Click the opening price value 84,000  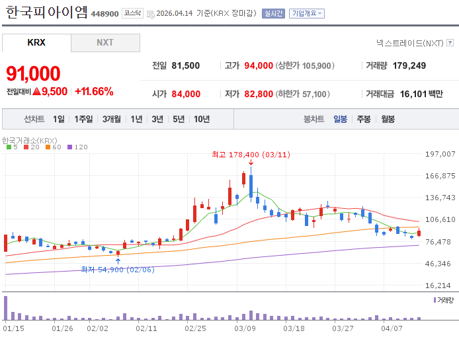pyautogui.click(x=186, y=94)
